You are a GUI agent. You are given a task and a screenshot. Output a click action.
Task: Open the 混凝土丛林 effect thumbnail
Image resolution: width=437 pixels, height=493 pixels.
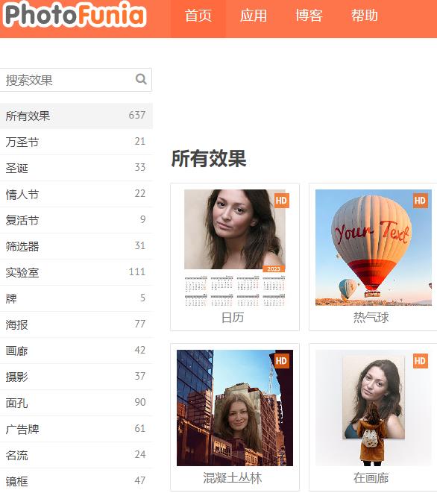(x=235, y=408)
